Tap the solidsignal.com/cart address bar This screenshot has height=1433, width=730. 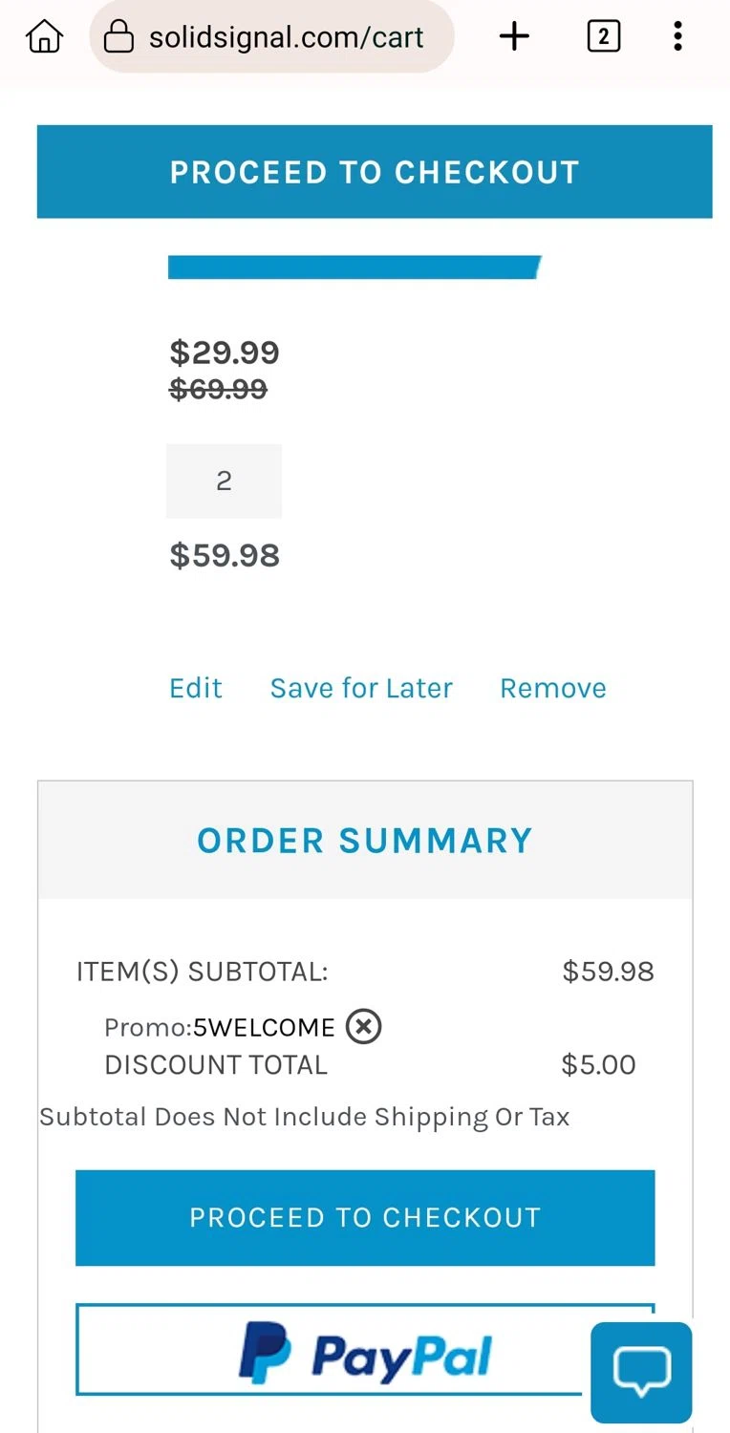tap(286, 37)
